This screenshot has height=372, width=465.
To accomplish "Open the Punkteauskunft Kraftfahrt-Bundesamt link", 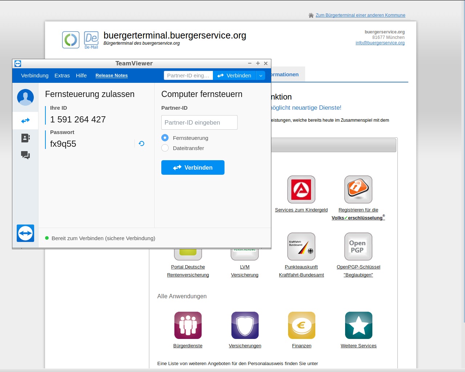I will (302, 271).
